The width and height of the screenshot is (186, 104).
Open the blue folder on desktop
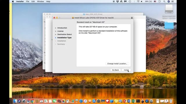pyautogui.click(x=169, y=25)
